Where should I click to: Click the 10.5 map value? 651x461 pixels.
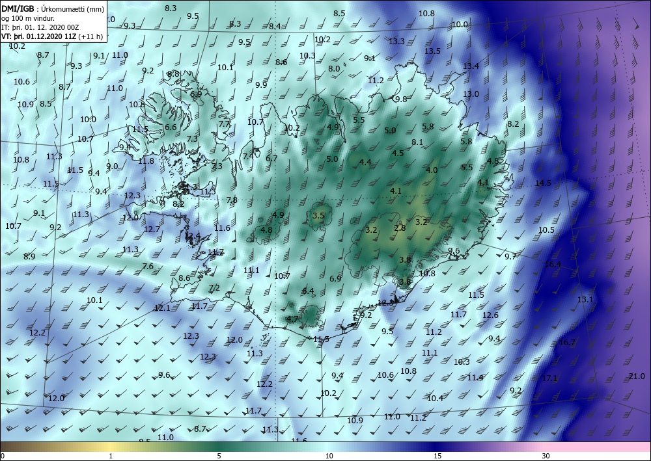(546, 230)
